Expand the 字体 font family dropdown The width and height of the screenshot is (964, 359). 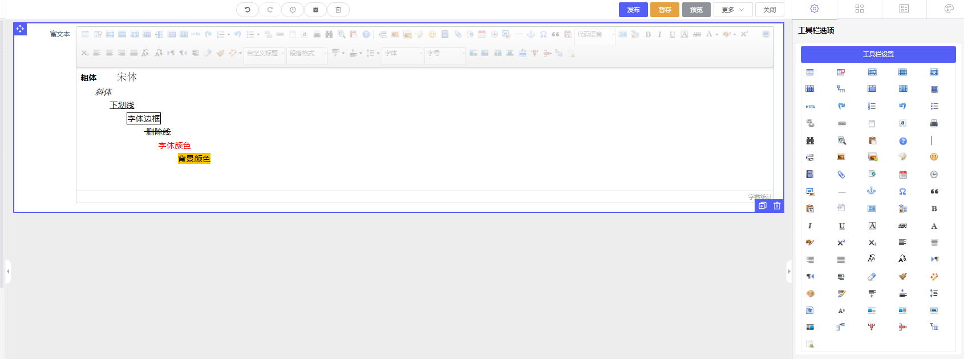point(403,53)
